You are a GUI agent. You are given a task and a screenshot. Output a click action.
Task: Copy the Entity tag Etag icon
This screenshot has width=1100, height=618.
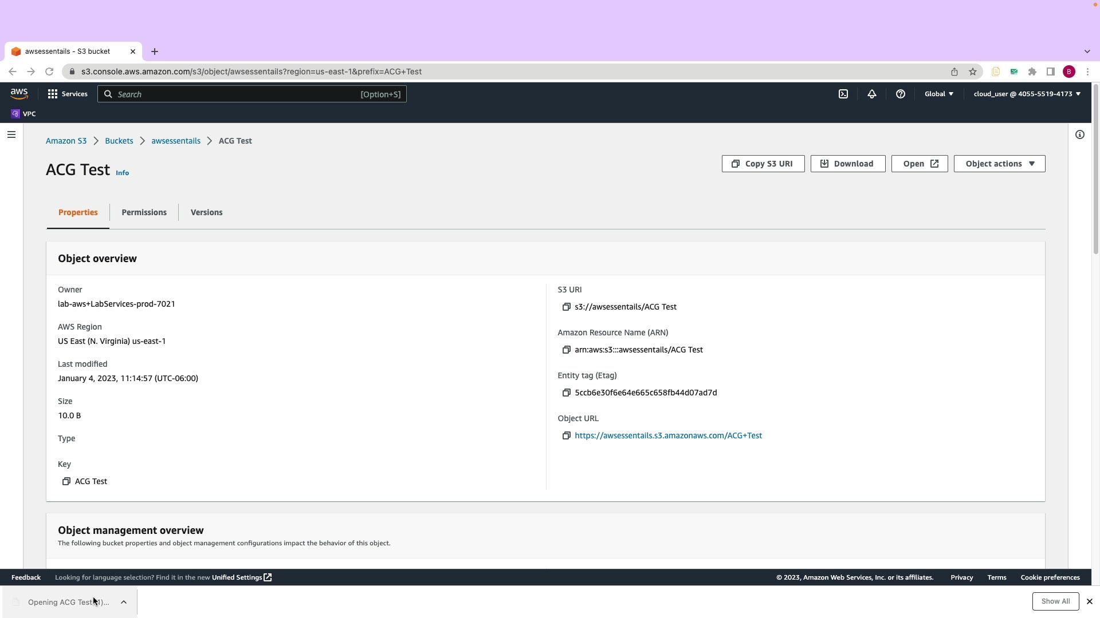click(x=566, y=393)
